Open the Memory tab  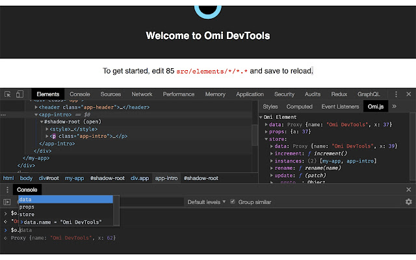point(215,94)
